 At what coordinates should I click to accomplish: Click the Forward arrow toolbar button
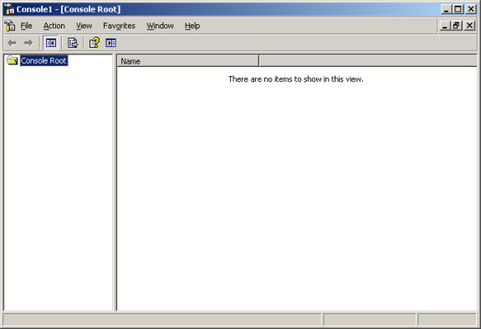pyautogui.click(x=28, y=43)
